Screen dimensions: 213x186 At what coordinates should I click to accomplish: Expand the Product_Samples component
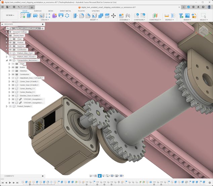tap(7, 106)
